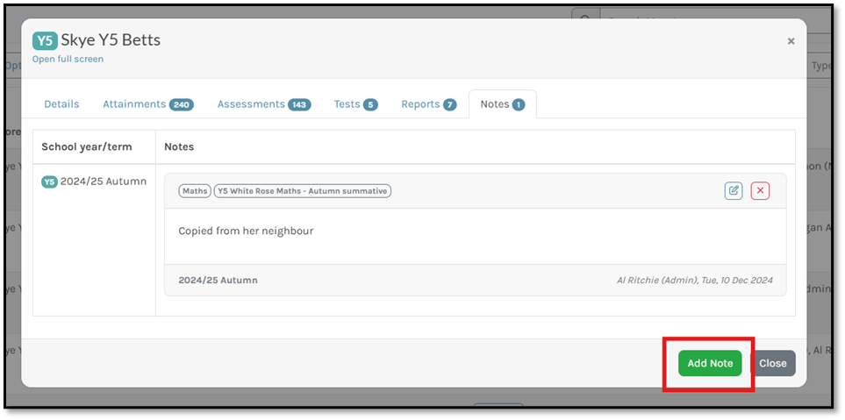This screenshot has width=845, height=420.
Task: Switch to the Details tab
Action: coord(61,104)
